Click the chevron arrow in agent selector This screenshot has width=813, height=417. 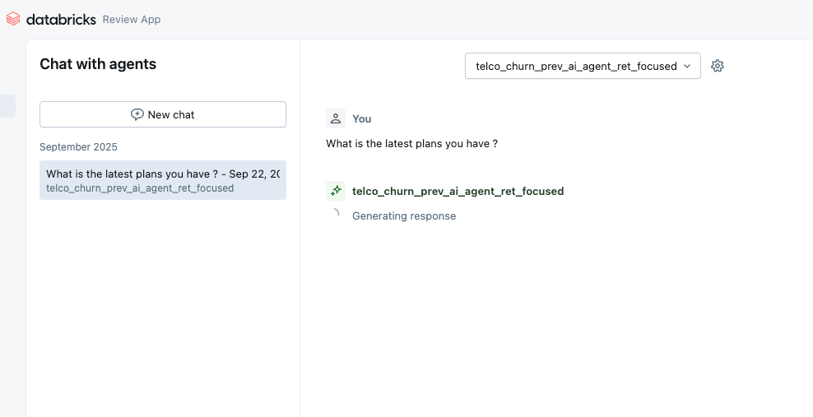point(687,66)
